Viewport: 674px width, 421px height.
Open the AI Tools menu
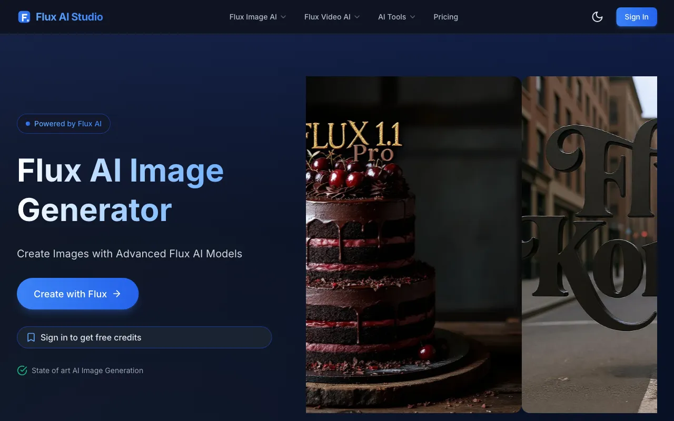(397, 17)
